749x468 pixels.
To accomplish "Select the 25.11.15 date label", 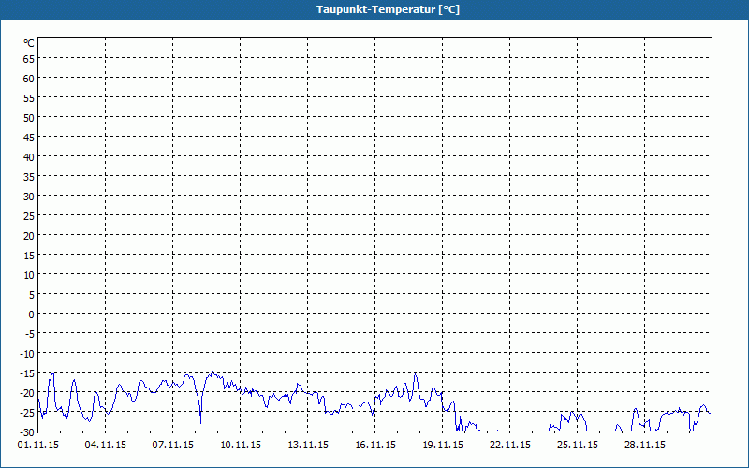I will coord(578,446).
